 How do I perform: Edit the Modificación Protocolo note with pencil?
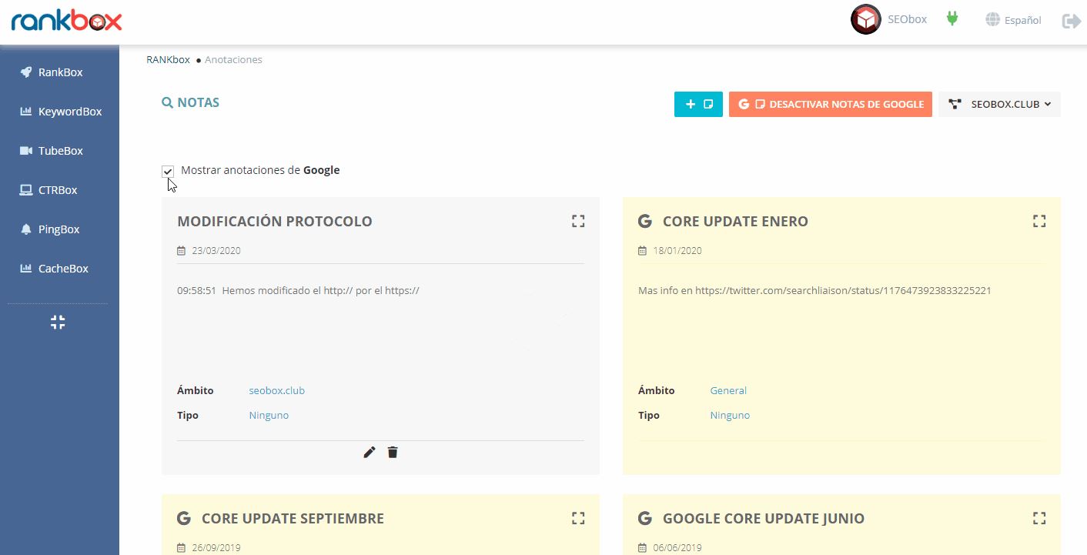pyautogui.click(x=370, y=452)
